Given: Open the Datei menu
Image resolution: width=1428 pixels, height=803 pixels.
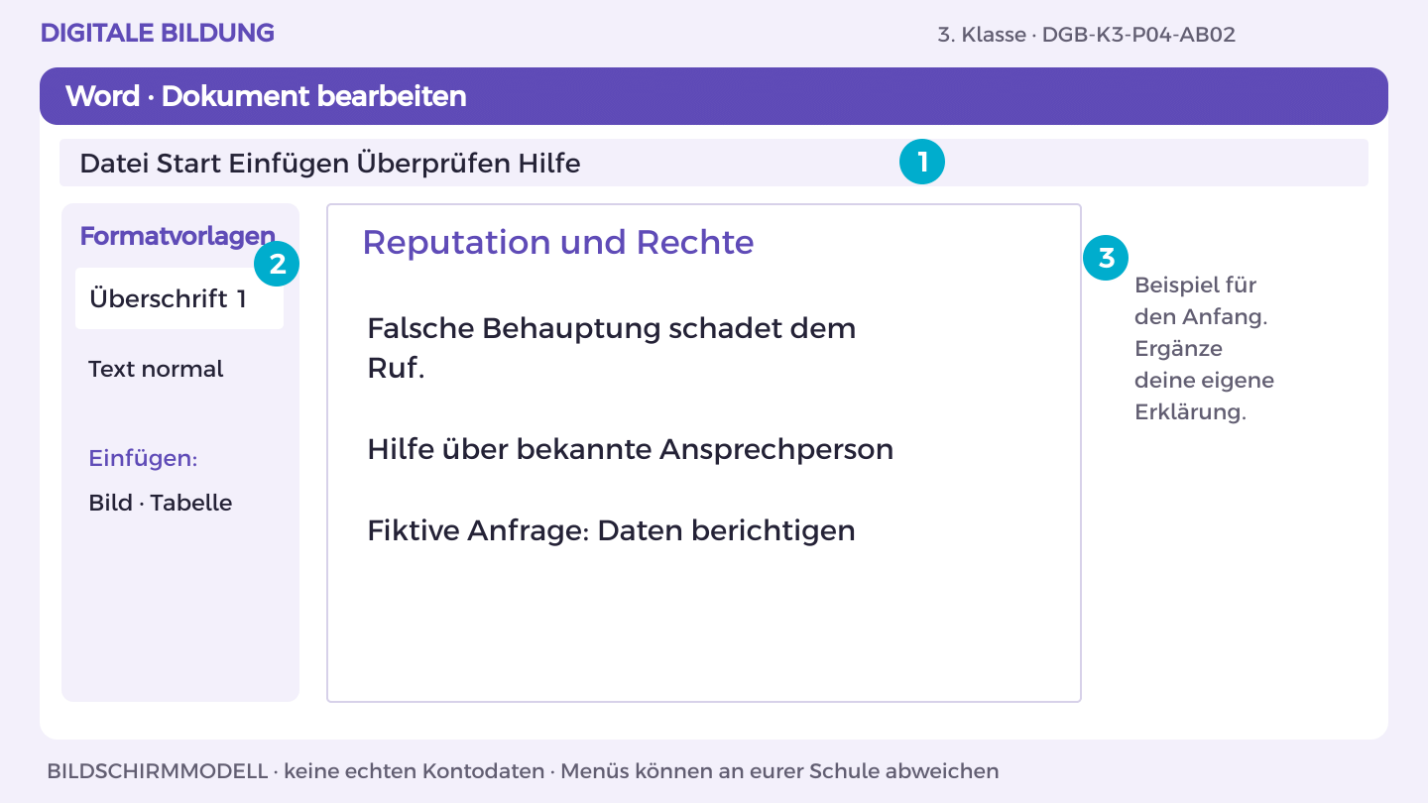Looking at the screenshot, I should click(114, 163).
